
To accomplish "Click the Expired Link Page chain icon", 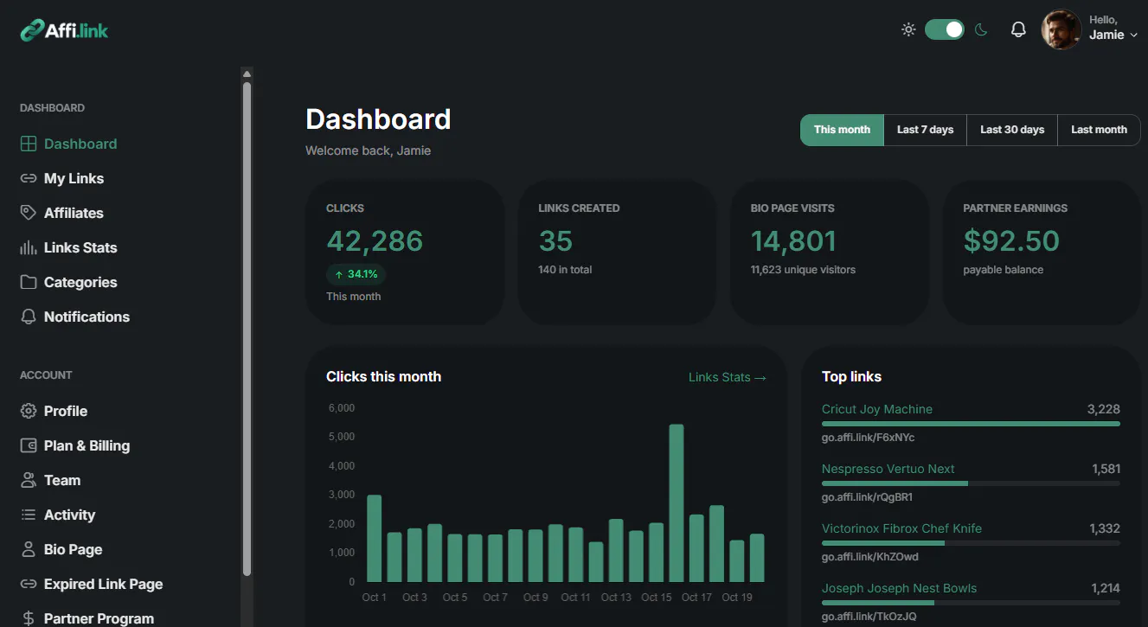I will [29, 584].
